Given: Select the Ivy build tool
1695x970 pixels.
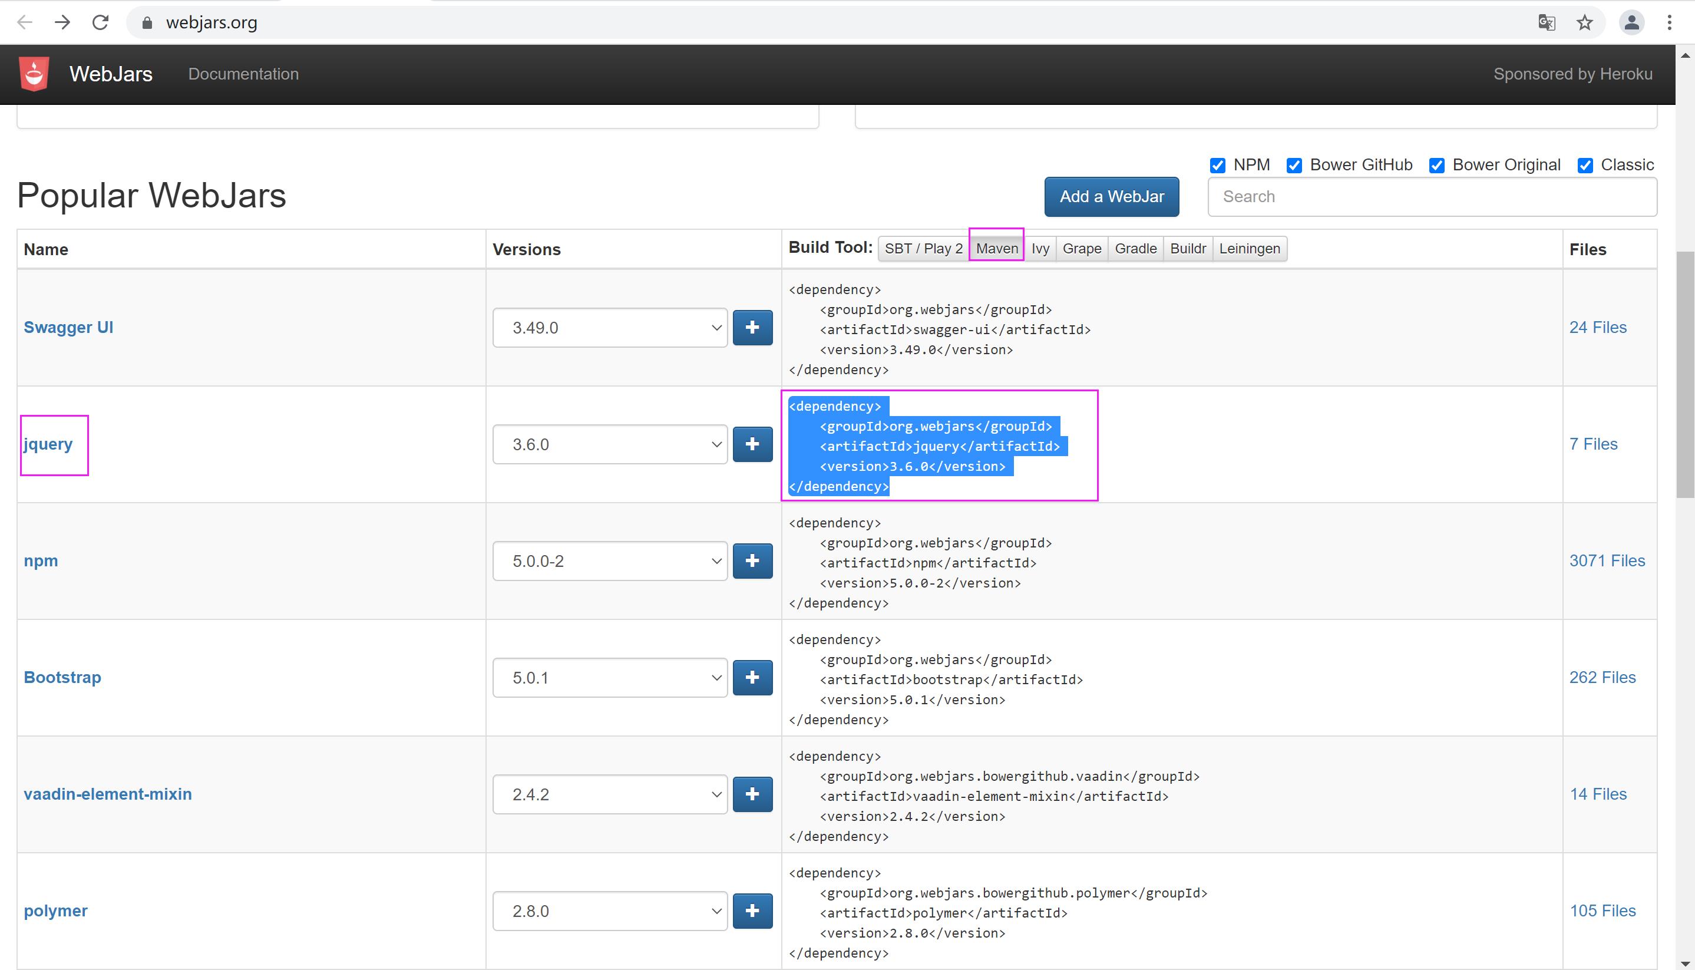Looking at the screenshot, I should pyautogui.click(x=1040, y=249).
